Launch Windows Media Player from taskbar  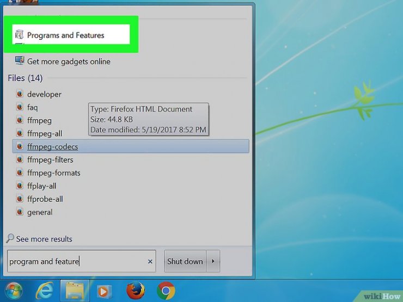coord(104,292)
